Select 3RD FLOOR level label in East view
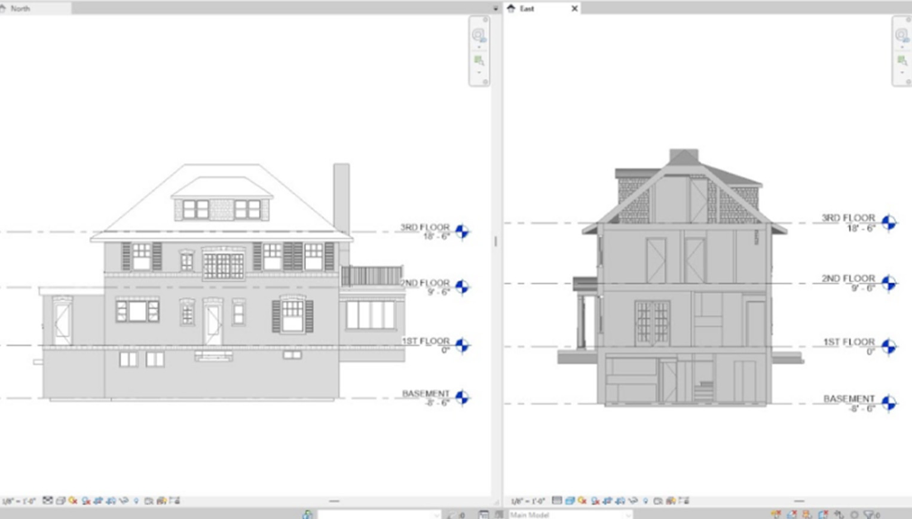This screenshot has height=519, width=912. coord(847,218)
